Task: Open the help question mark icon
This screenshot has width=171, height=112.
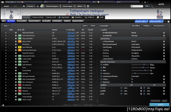Action: [x=88, y=6]
